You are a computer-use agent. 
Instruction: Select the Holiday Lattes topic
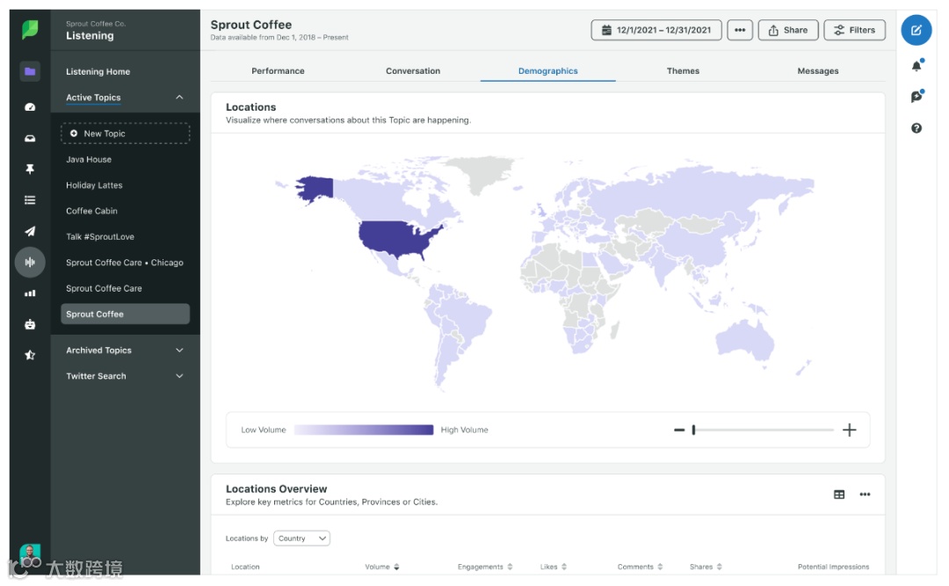(x=94, y=185)
